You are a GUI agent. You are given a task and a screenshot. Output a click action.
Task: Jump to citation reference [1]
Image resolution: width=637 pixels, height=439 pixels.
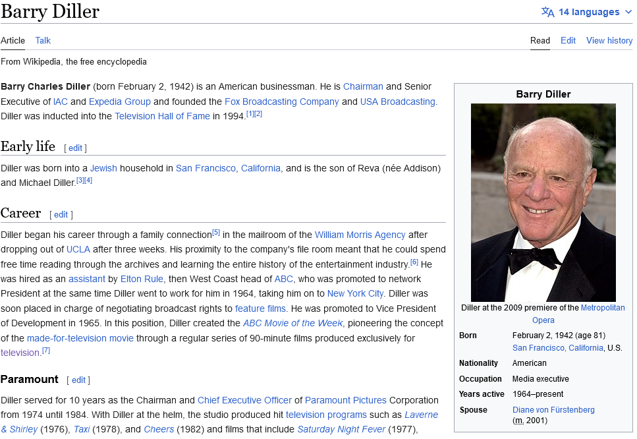(250, 114)
